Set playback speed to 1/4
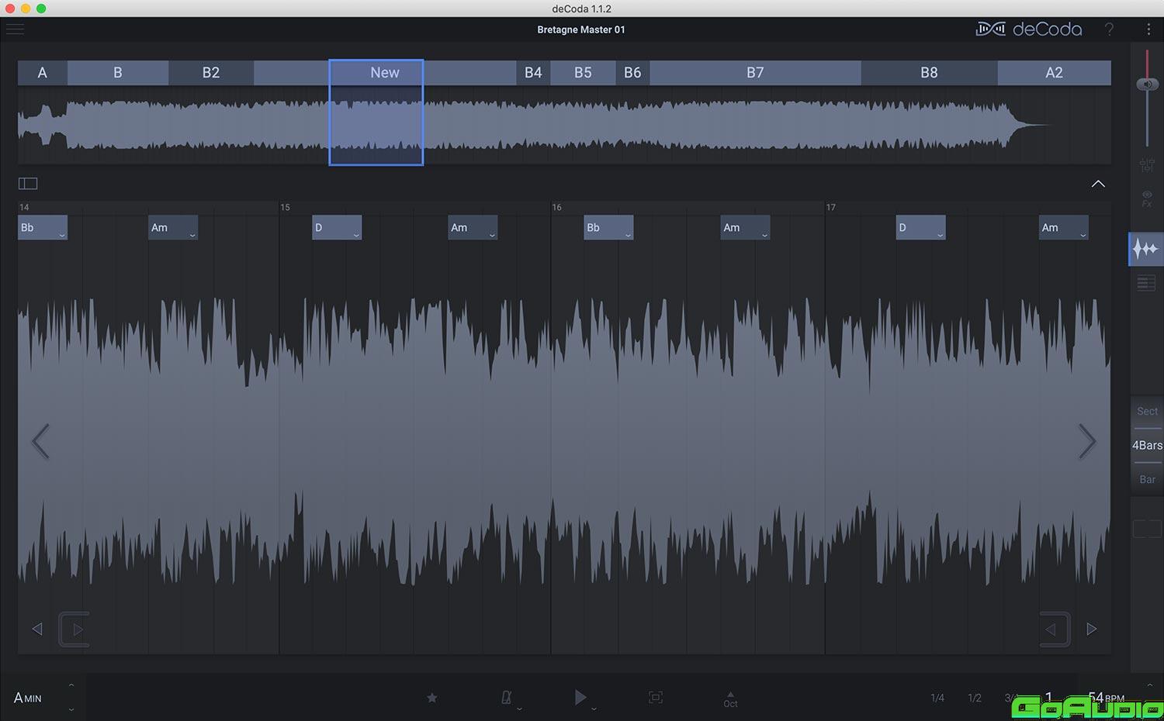Screen dimensions: 1164x721 coord(937,698)
